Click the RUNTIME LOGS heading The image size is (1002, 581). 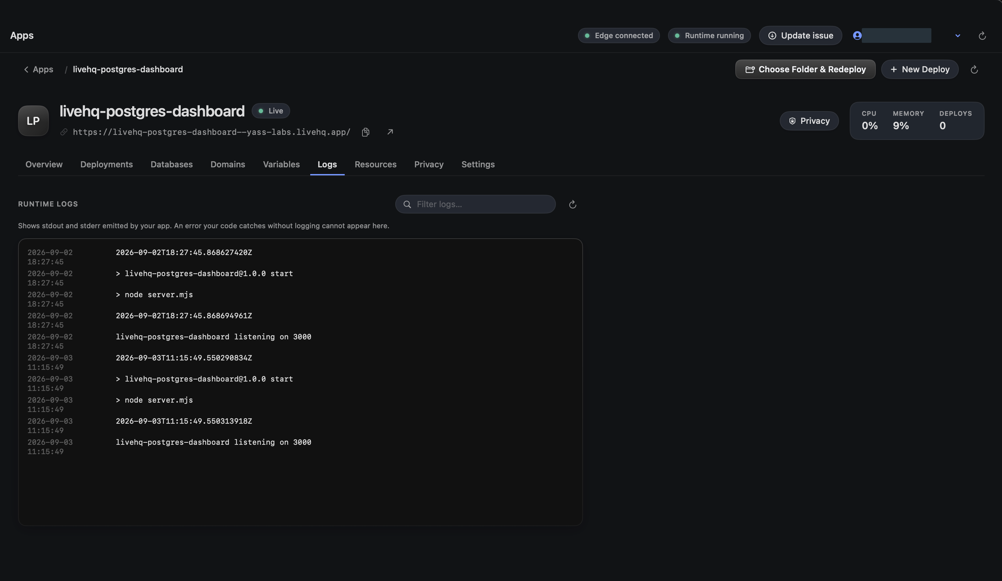(48, 204)
